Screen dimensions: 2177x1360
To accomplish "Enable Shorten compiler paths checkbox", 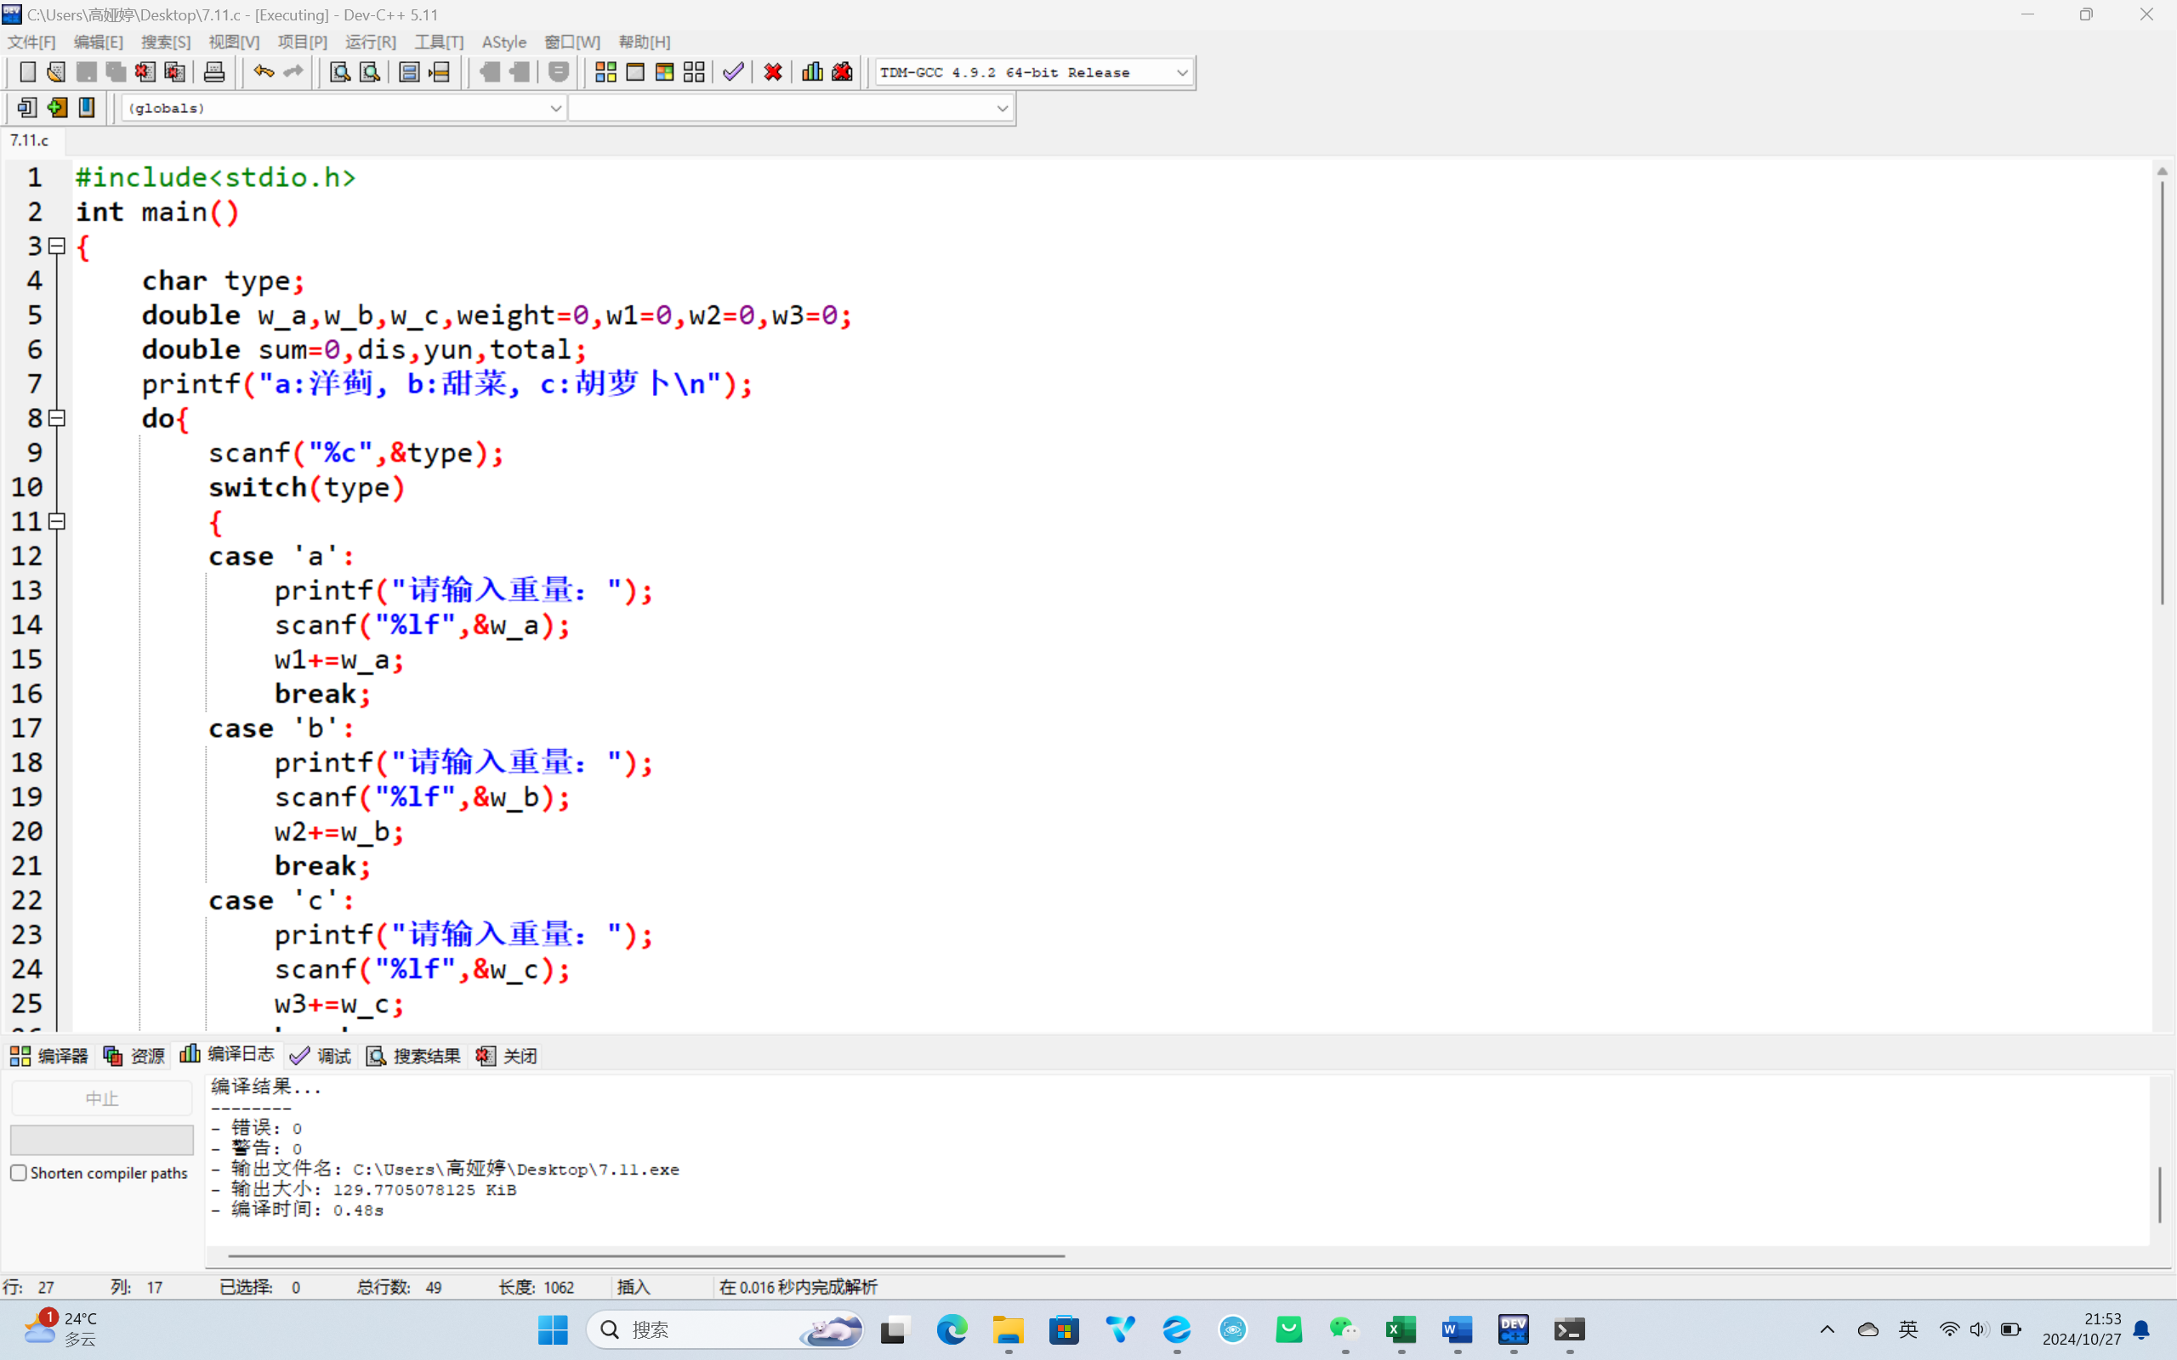I will [19, 1173].
